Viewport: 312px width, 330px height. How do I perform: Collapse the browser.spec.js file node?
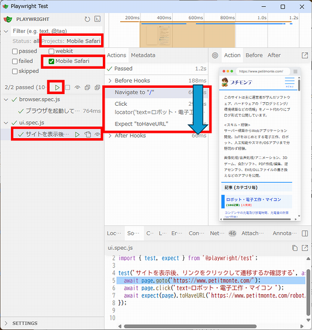pyautogui.click(x=6, y=99)
